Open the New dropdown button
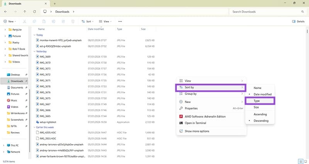309x164 pixels. pyautogui.click(x=10, y=22)
